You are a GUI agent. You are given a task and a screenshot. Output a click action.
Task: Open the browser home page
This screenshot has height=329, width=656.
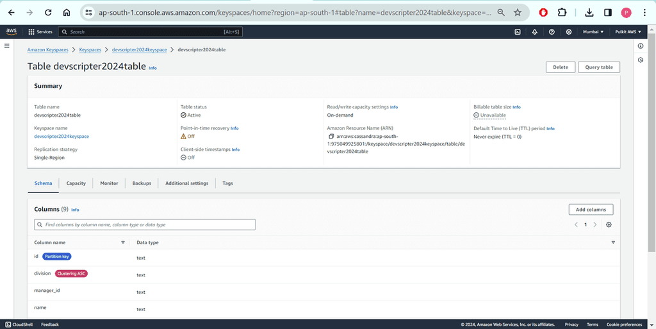pos(67,13)
